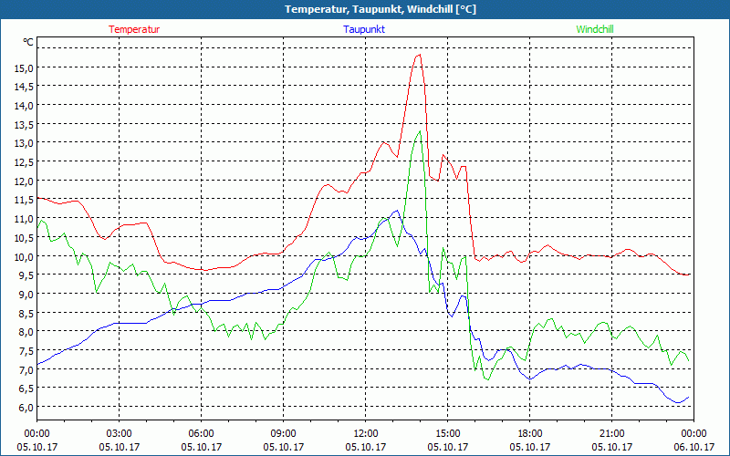Click the 11,5 y-axis value
730x456 pixels.
click(24, 200)
